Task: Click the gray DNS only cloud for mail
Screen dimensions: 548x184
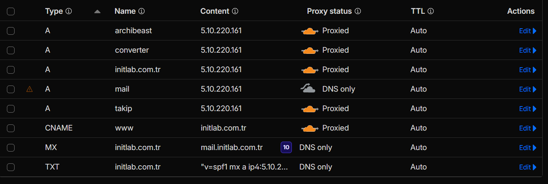Action: [308, 89]
